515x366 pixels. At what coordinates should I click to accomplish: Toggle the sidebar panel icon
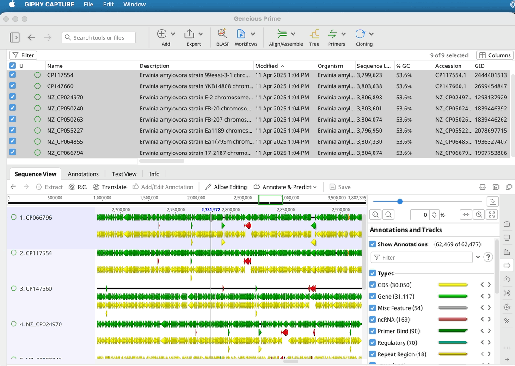pyautogui.click(x=15, y=37)
